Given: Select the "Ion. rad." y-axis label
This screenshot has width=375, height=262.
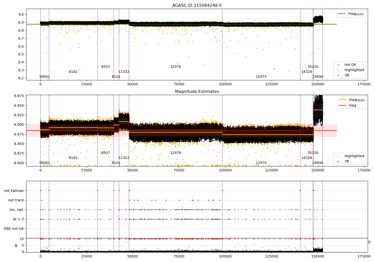Looking at the screenshot, I should (x=17, y=210).
